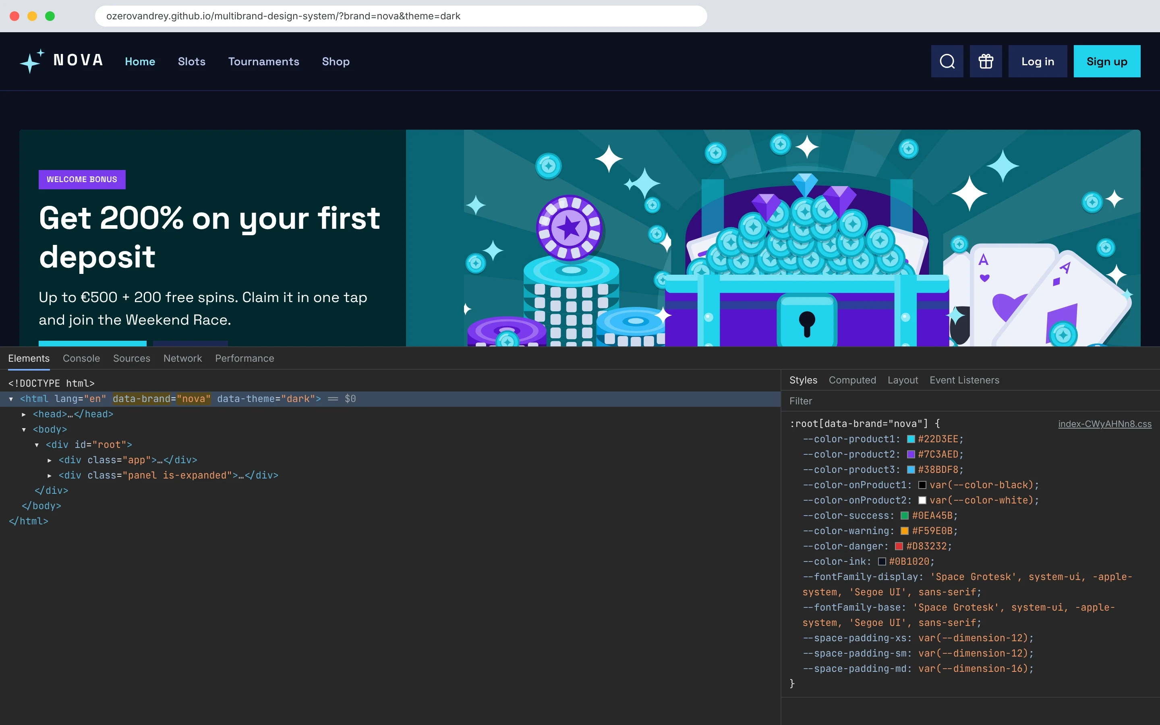The height and width of the screenshot is (725, 1160).
Task: Expand the head element node
Action: [23, 414]
